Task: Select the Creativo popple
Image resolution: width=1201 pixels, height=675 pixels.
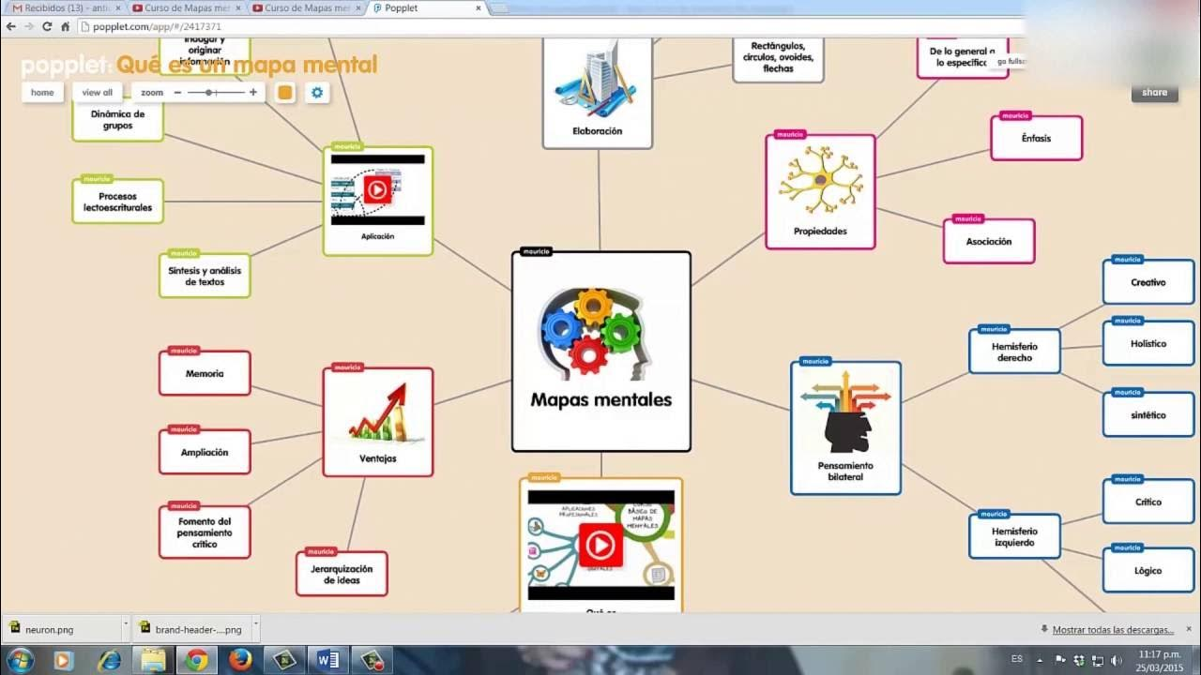Action: tap(1148, 282)
